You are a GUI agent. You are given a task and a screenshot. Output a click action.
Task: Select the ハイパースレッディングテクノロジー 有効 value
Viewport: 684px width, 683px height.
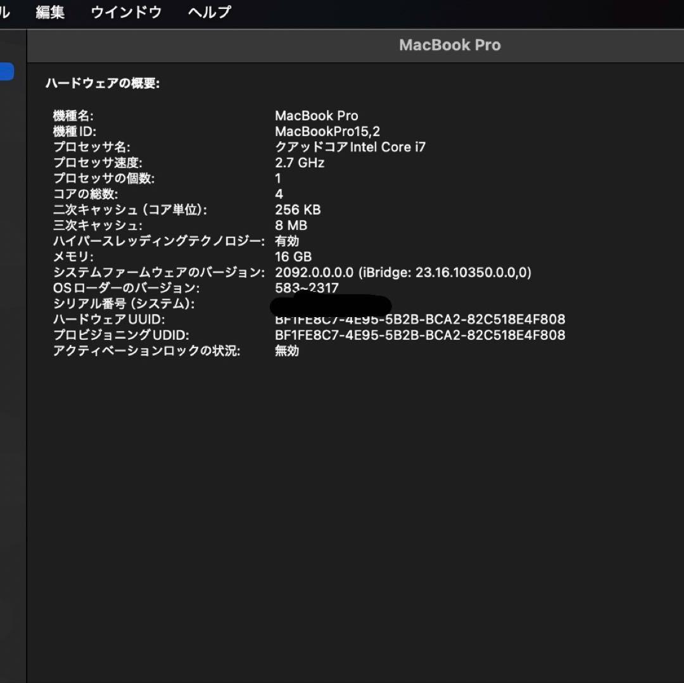(x=286, y=241)
